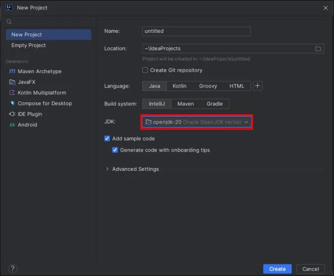Open the JDK openjdk-20 dropdown
334x276 pixels.
[x=197, y=122]
